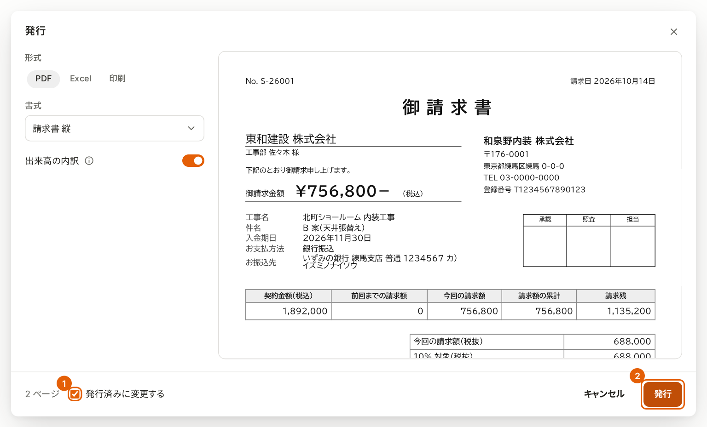Choose the 印刷 format option
Image resolution: width=707 pixels, height=427 pixels.
[117, 79]
